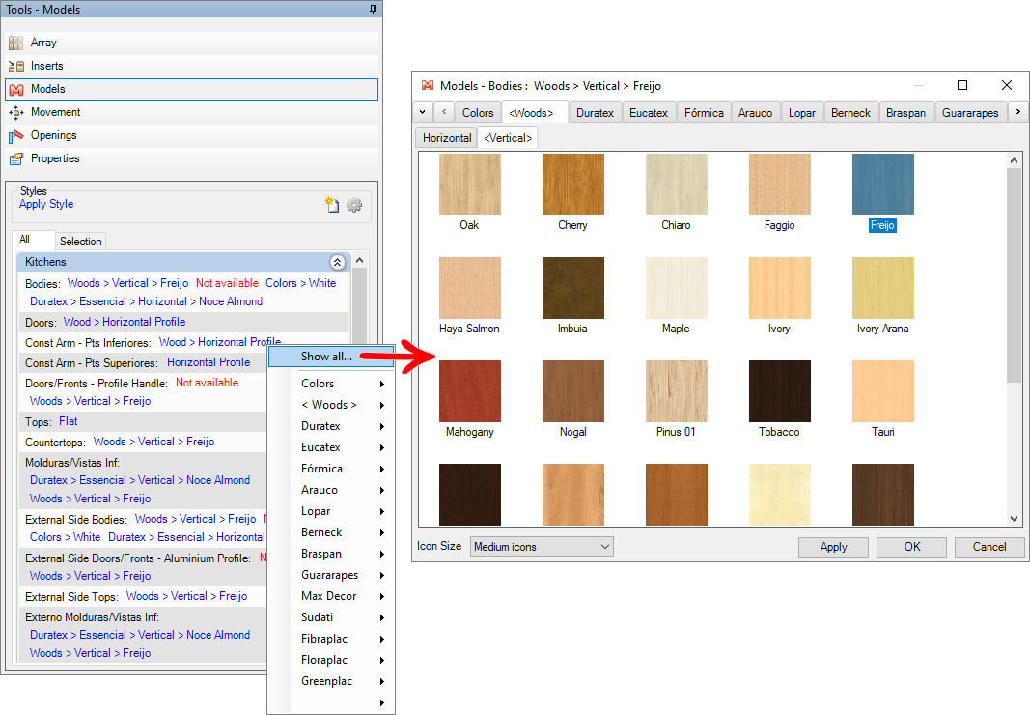Switch to the Selection tab
Viewport: 1030px width, 715px height.
tap(81, 242)
